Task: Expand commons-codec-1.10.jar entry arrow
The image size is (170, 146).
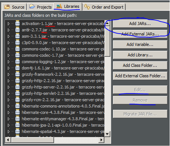Action: pos(9,49)
